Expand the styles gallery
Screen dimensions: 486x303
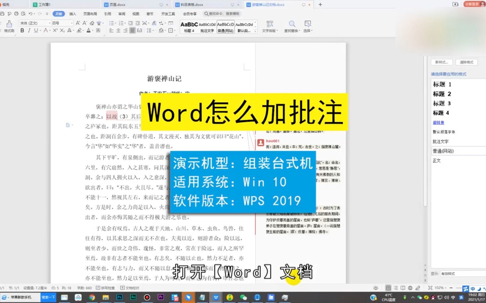(255, 31)
